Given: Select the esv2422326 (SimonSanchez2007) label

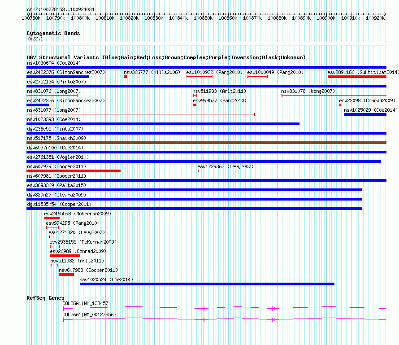Looking at the screenshot, I should 66,100.
